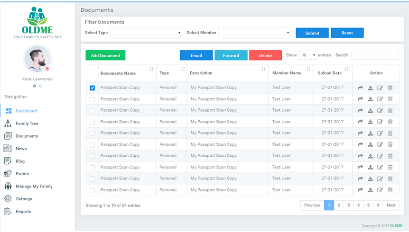The width and height of the screenshot is (409, 232).
Task: Click the power icon under Kent Lawrence
Action: pyautogui.click(x=41, y=86)
